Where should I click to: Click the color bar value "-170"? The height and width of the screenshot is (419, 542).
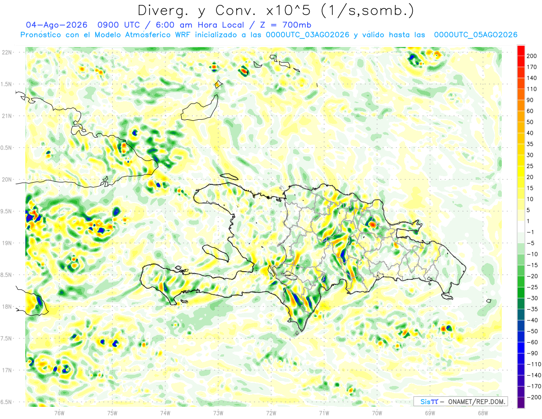[x=534, y=386]
